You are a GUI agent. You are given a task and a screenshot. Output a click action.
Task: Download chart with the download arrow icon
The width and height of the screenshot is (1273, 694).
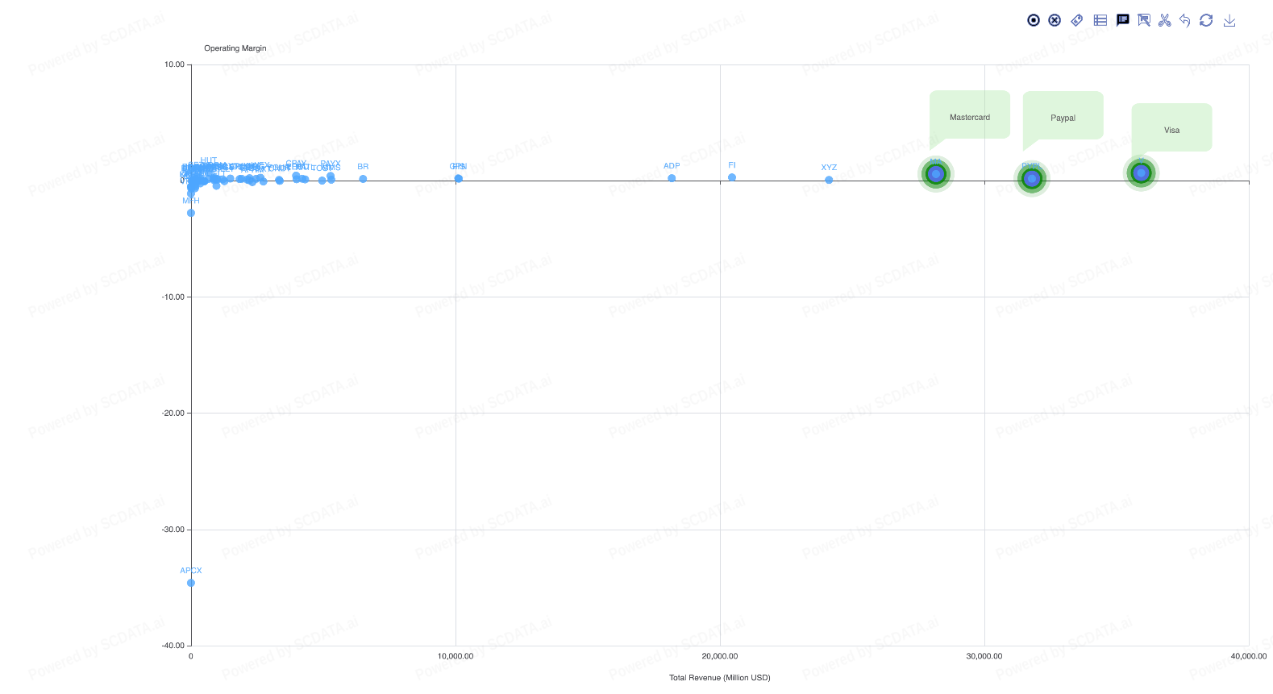[1229, 20]
